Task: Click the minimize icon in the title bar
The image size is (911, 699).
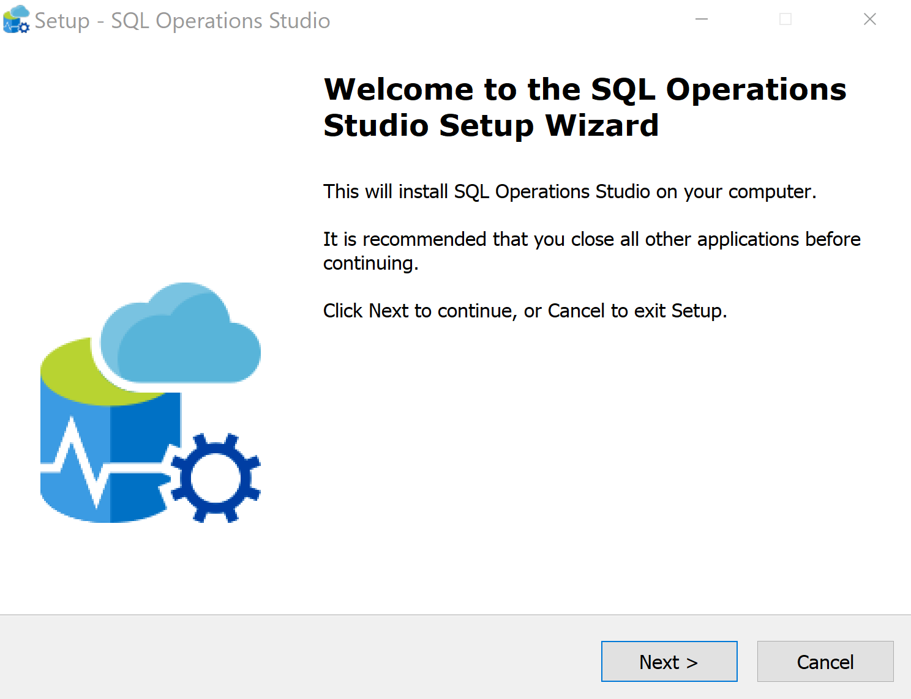Action: point(702,19)
